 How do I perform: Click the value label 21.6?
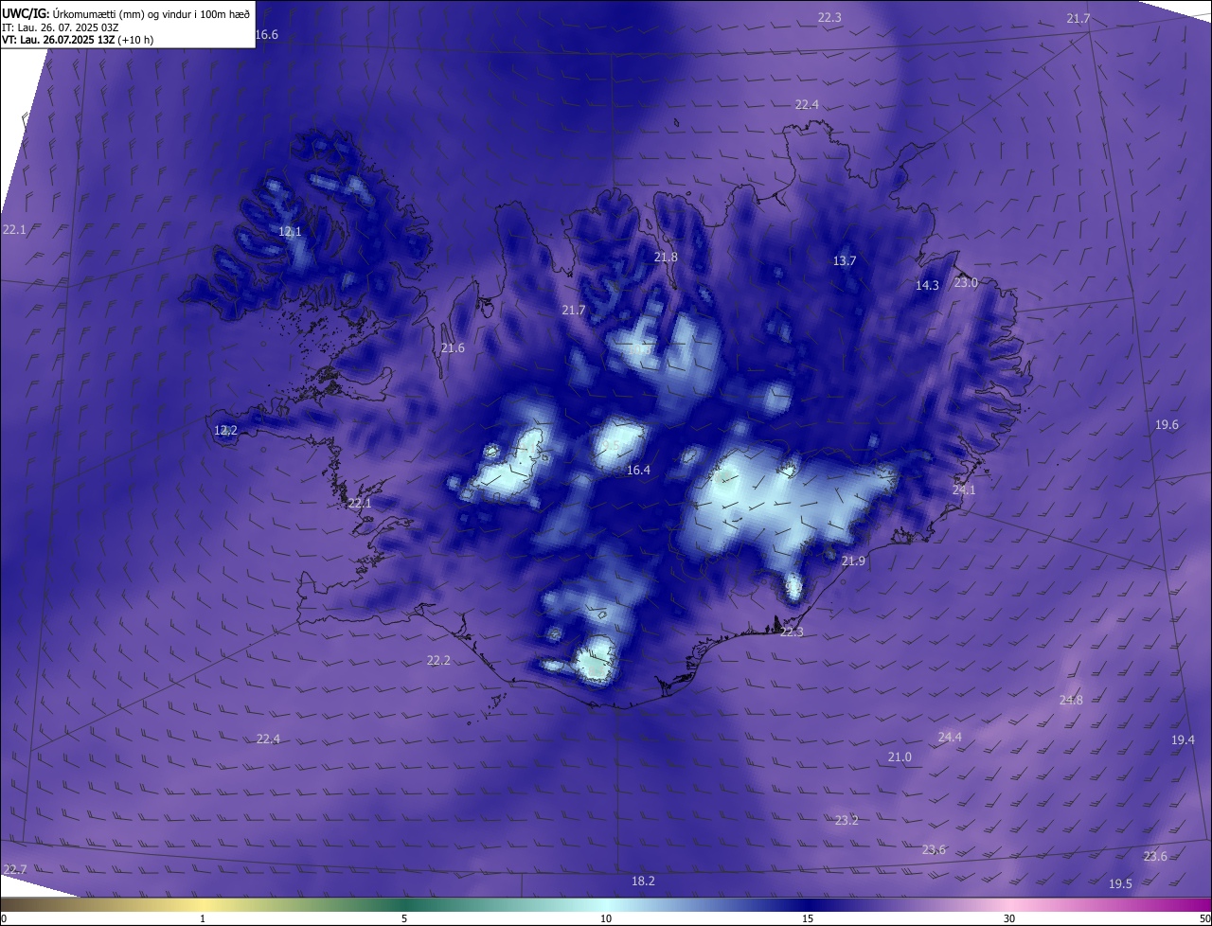point(453,347)
